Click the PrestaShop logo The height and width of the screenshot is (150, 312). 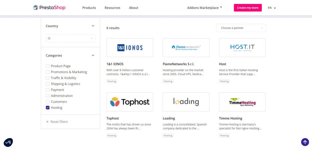(x=49, y=8)
